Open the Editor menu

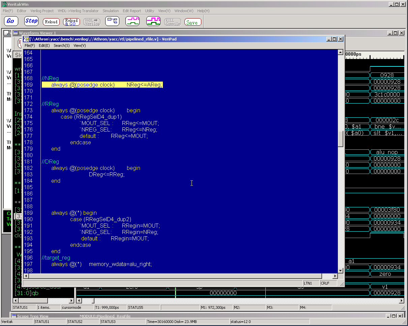(22, 11)
